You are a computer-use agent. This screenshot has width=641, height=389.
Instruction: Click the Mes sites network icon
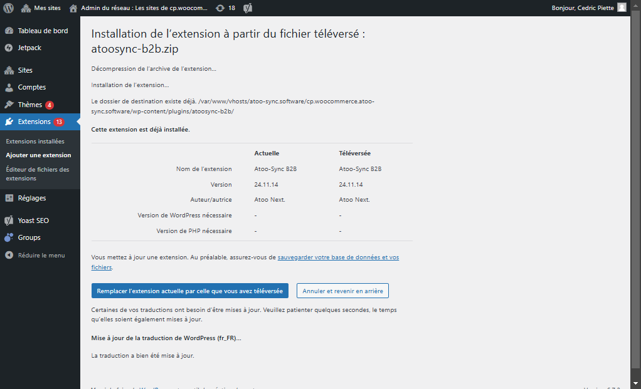(x=26, y=8)
